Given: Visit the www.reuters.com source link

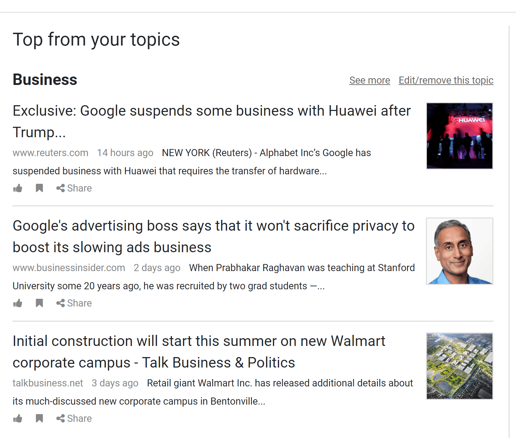Looking at the screenshot, I should coord(51,153).
